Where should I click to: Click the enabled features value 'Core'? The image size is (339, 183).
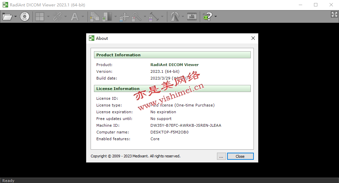tap(155, 139)
